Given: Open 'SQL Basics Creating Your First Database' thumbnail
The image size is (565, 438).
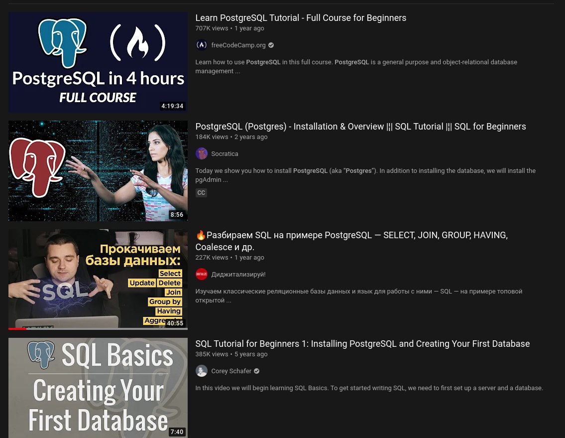Looking at the screenshot, I should tap(98, 388).
